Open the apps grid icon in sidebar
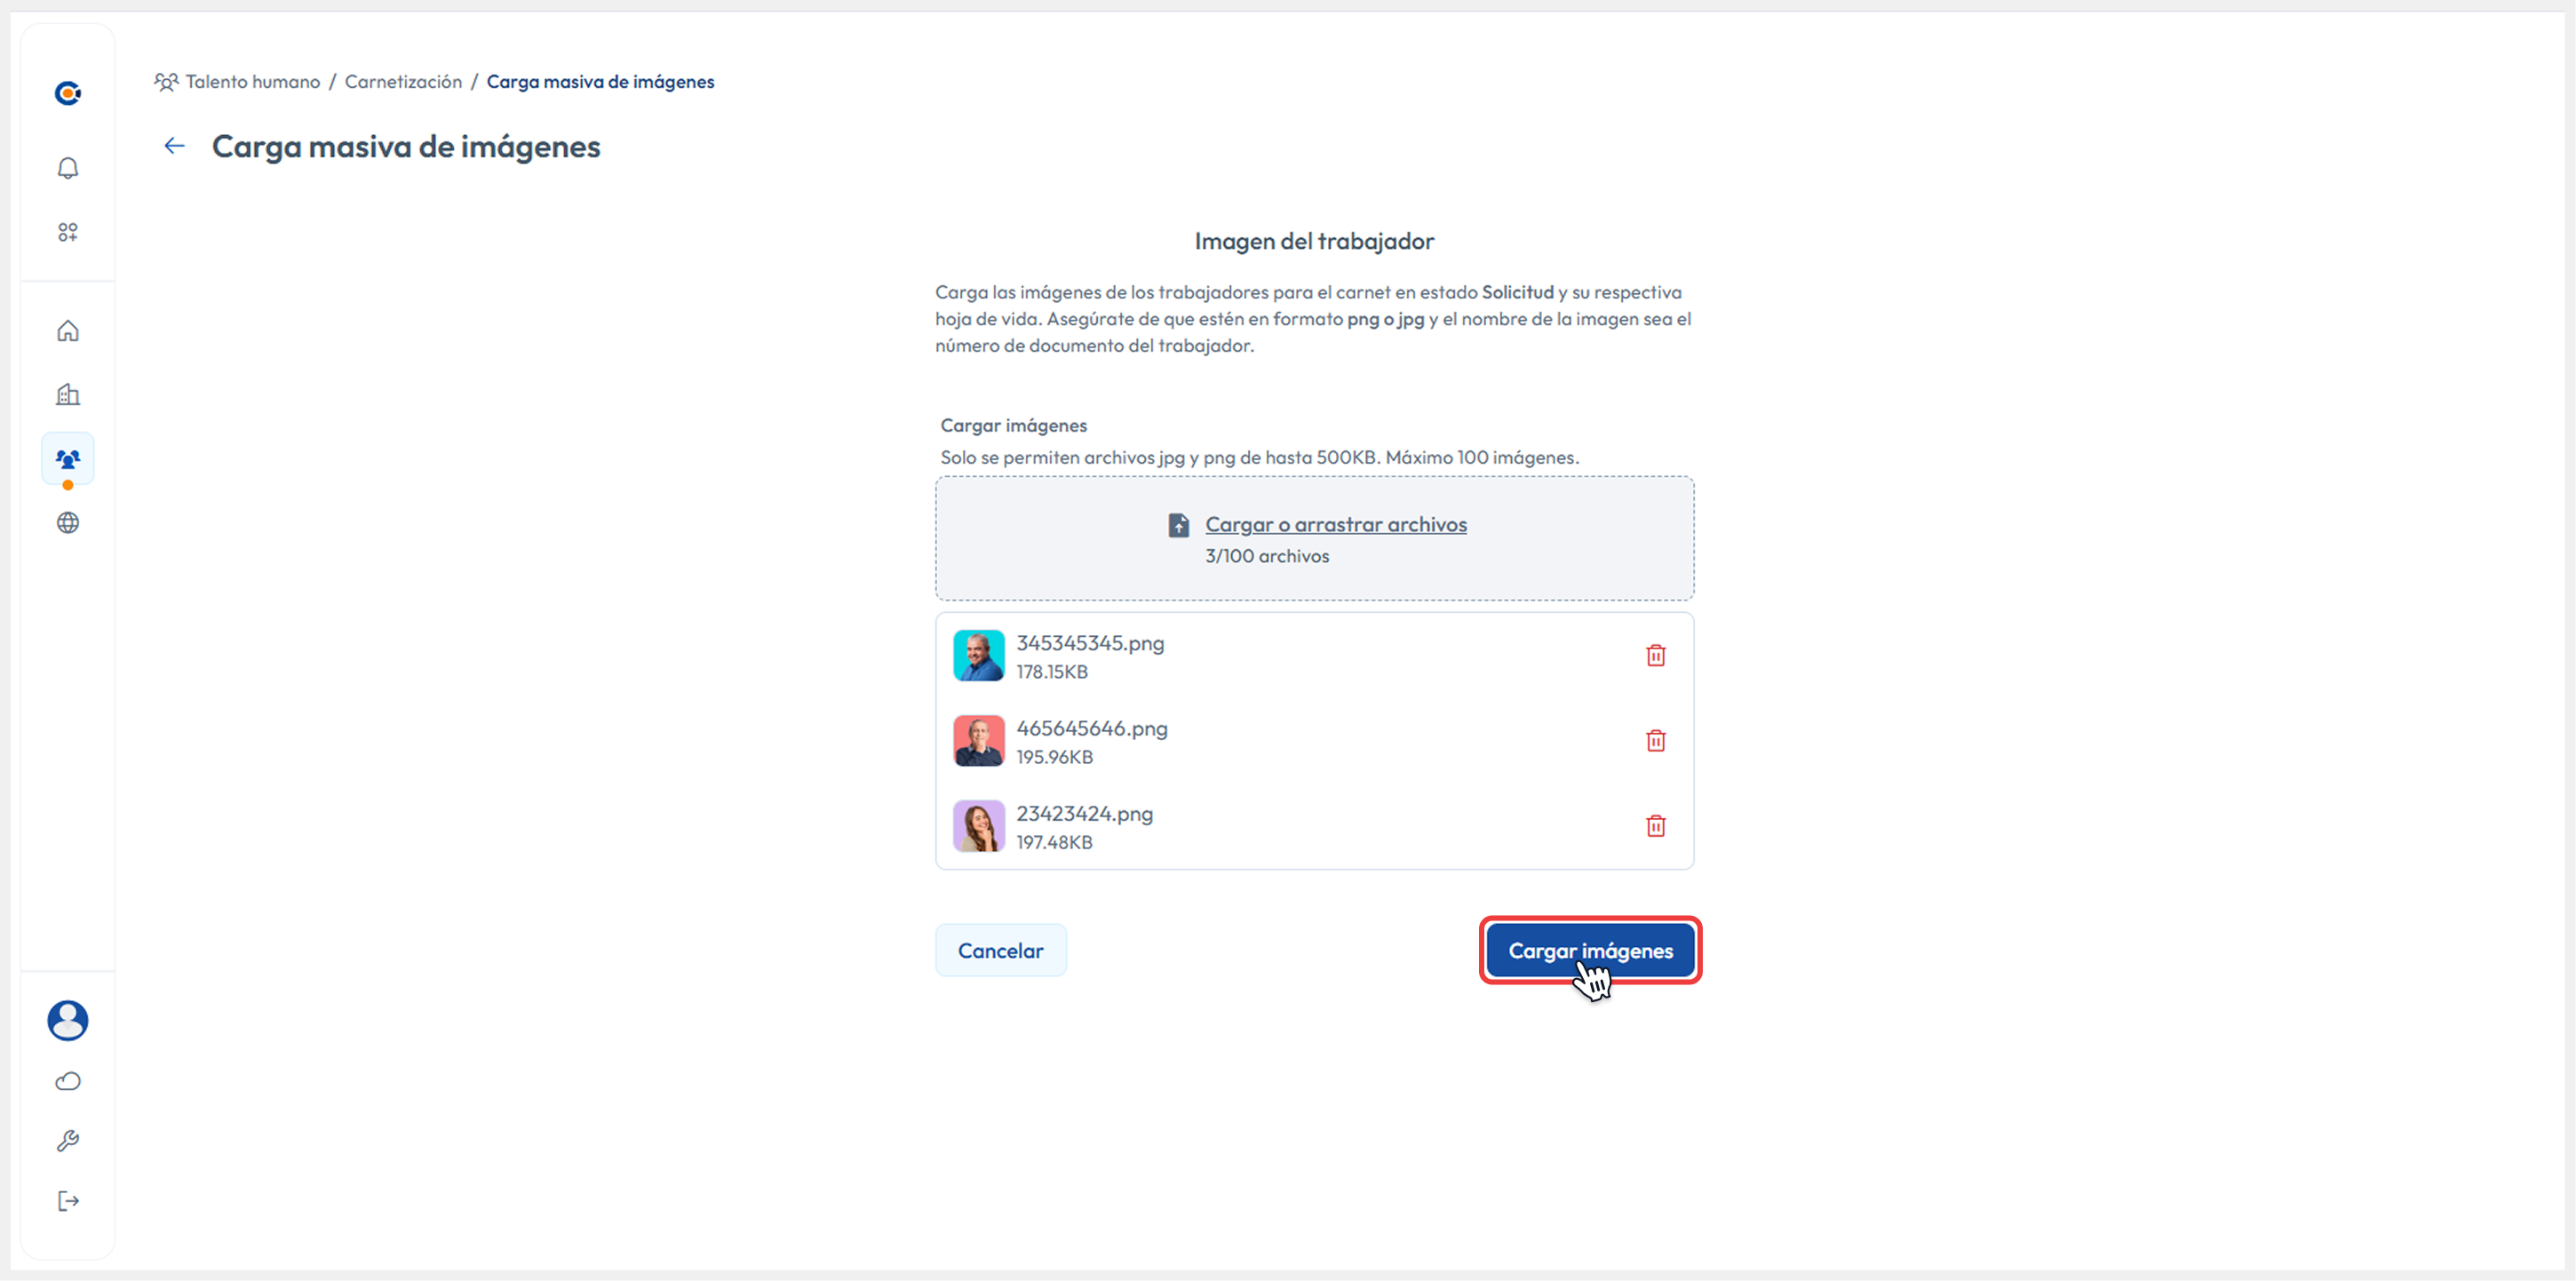This screenshot has height=1281, width=2576. (68, 232)
